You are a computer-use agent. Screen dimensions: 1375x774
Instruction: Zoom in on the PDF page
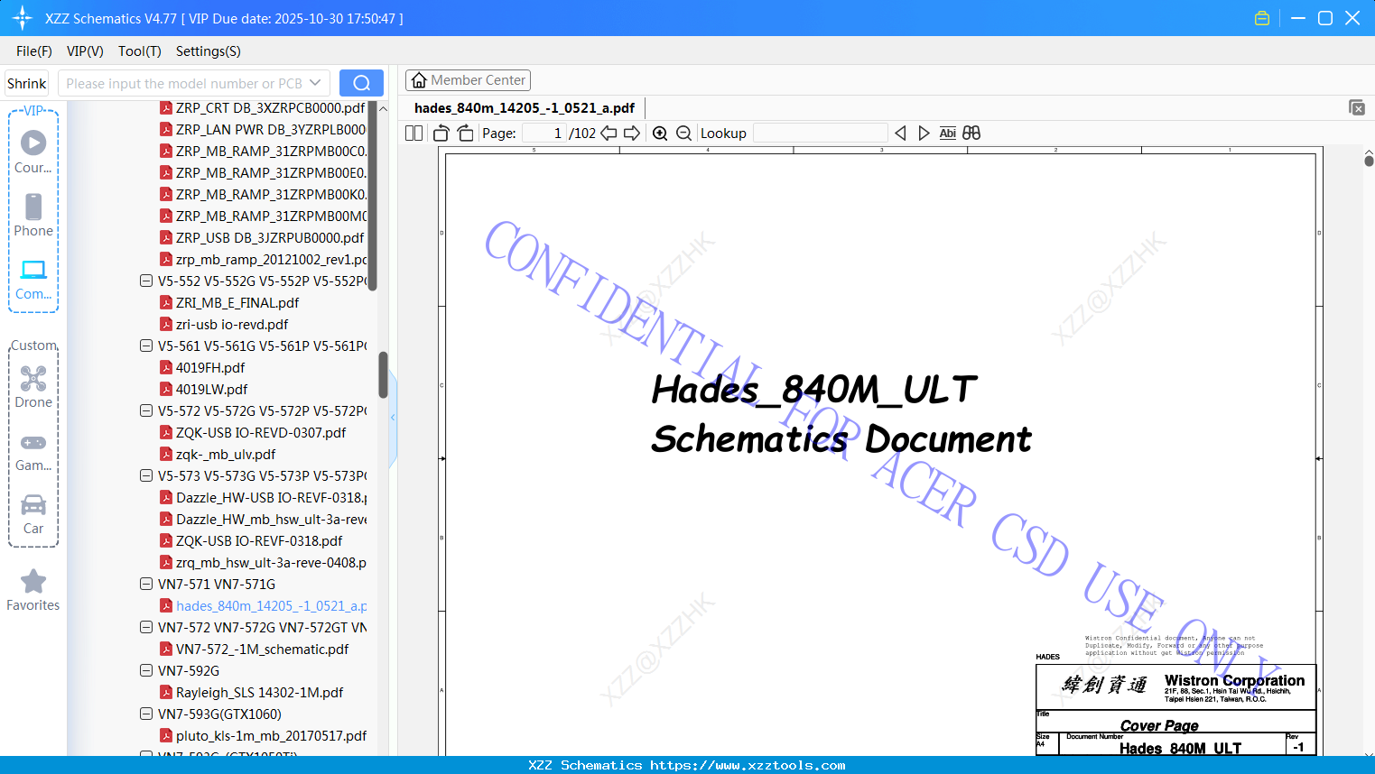(660, 133)
